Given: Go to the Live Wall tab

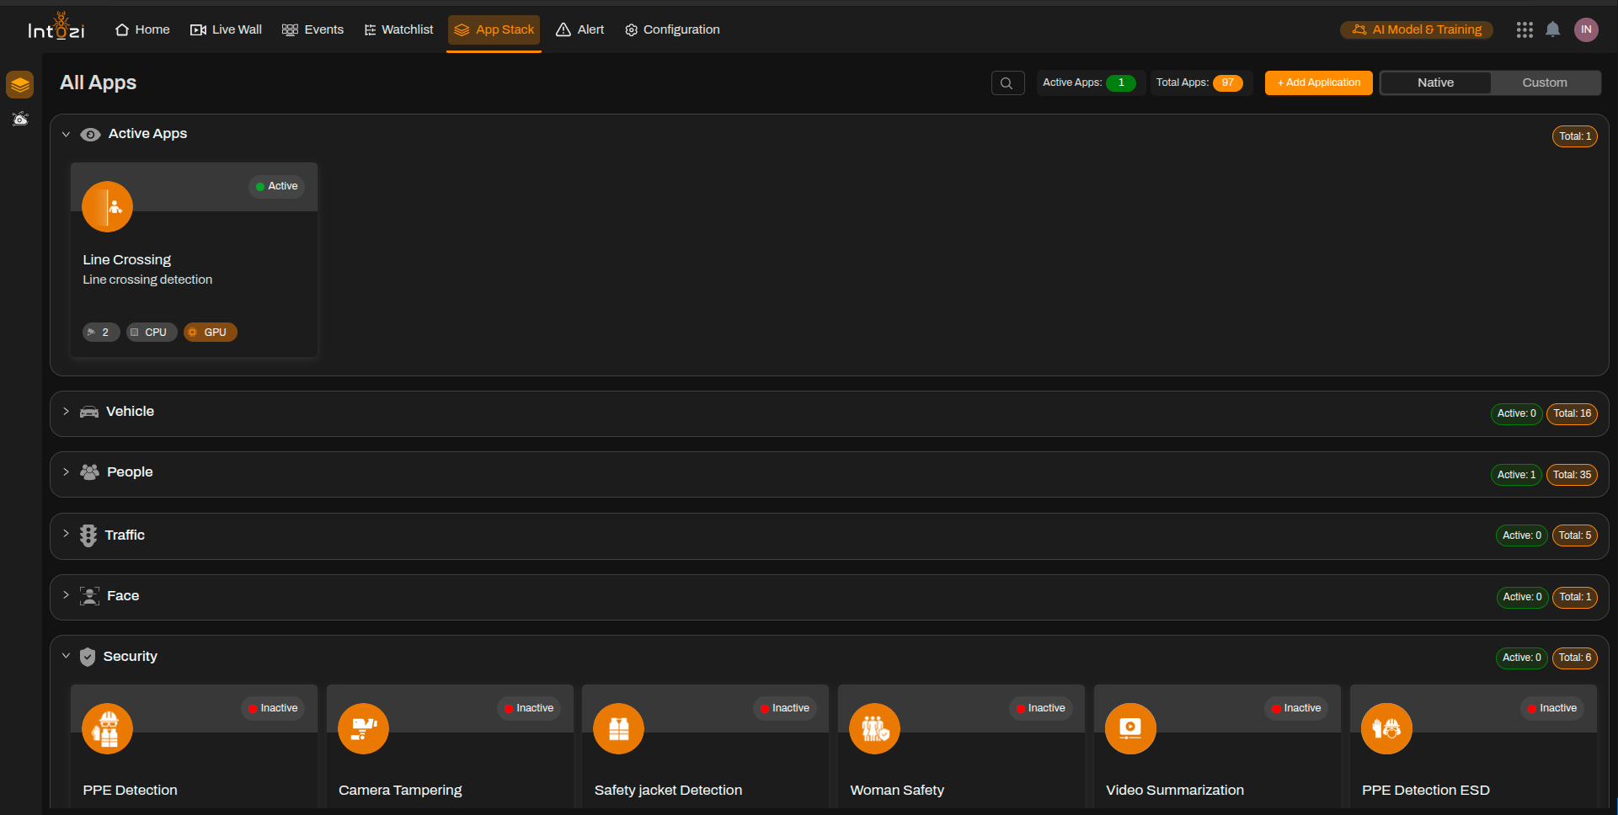Looking at the screenshot, I should click(226, 29).
